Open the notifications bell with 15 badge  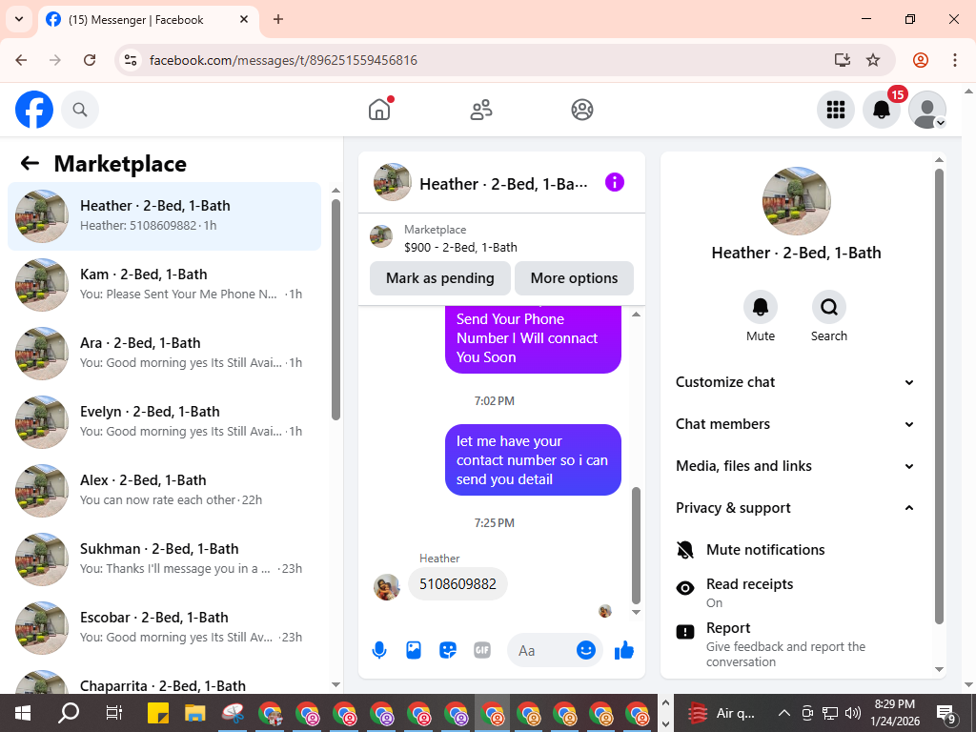[882, 111]
